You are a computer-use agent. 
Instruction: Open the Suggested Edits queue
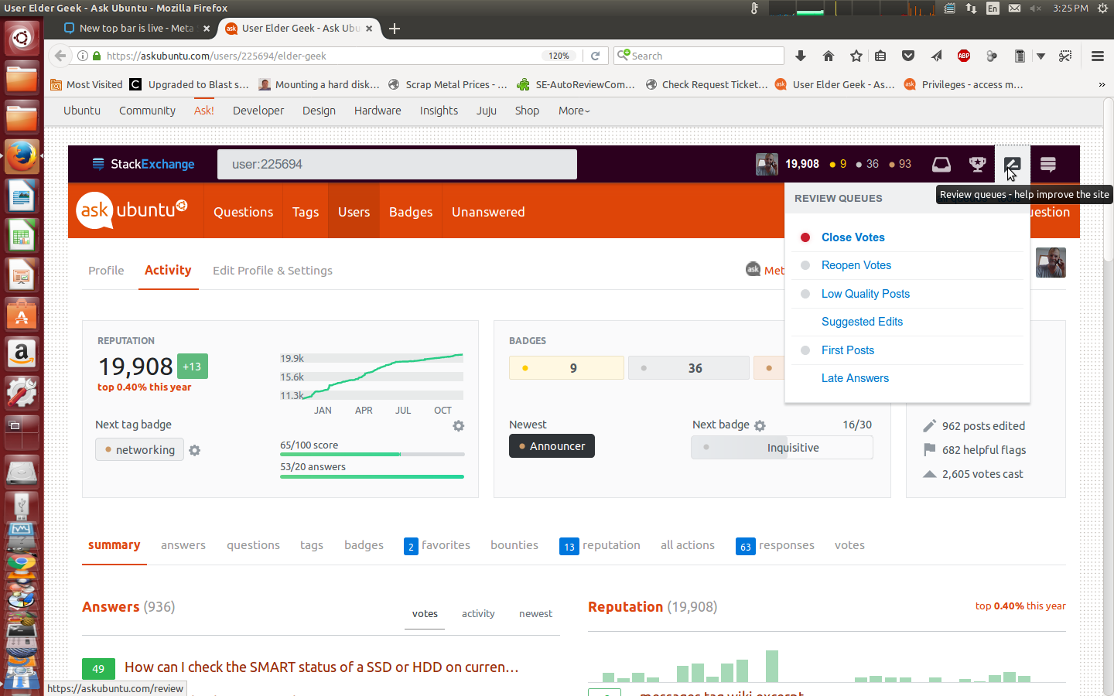pyautogui.click(x=862, y=322)
